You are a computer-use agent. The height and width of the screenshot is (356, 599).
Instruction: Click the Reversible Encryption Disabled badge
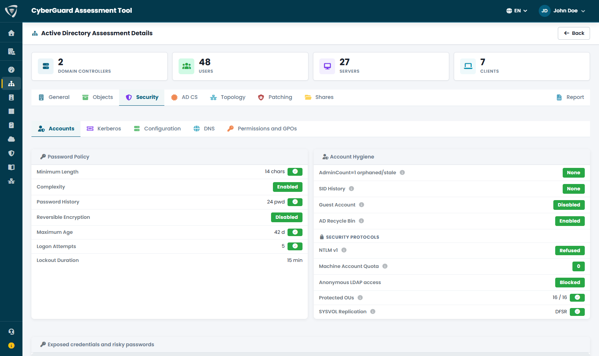[x=287, y=217]
